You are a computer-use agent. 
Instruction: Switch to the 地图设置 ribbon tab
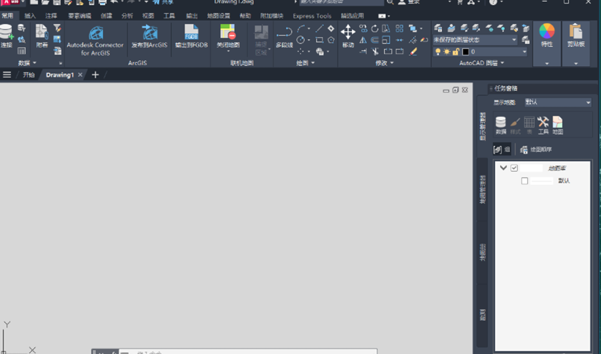tap(218, 16)
